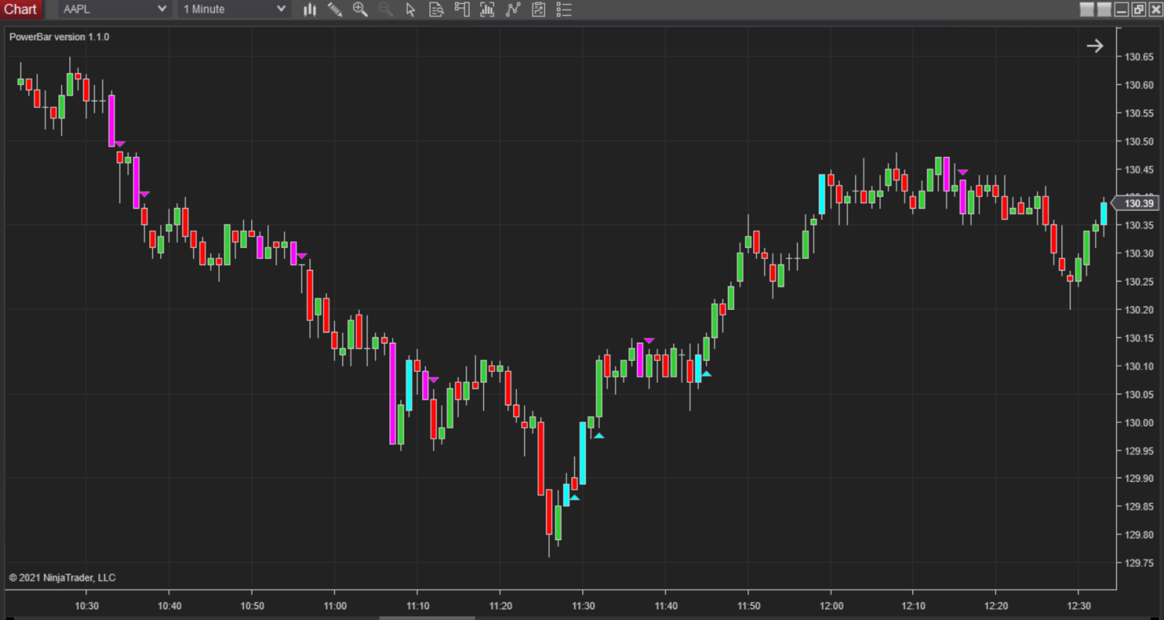The width and height of the screenshot is (1164, 620).
Task: Open the strategies line-node icon
Action: (x=513, y=9)
